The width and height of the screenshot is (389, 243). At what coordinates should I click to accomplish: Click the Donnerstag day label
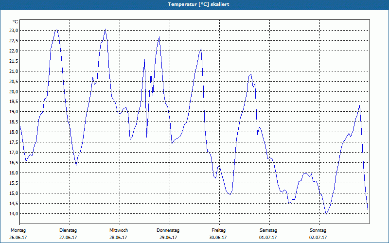(x=168, y=230)
